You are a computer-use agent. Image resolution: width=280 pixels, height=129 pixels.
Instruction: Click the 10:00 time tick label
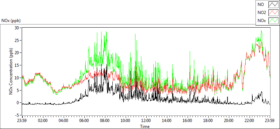click(126, 120)
